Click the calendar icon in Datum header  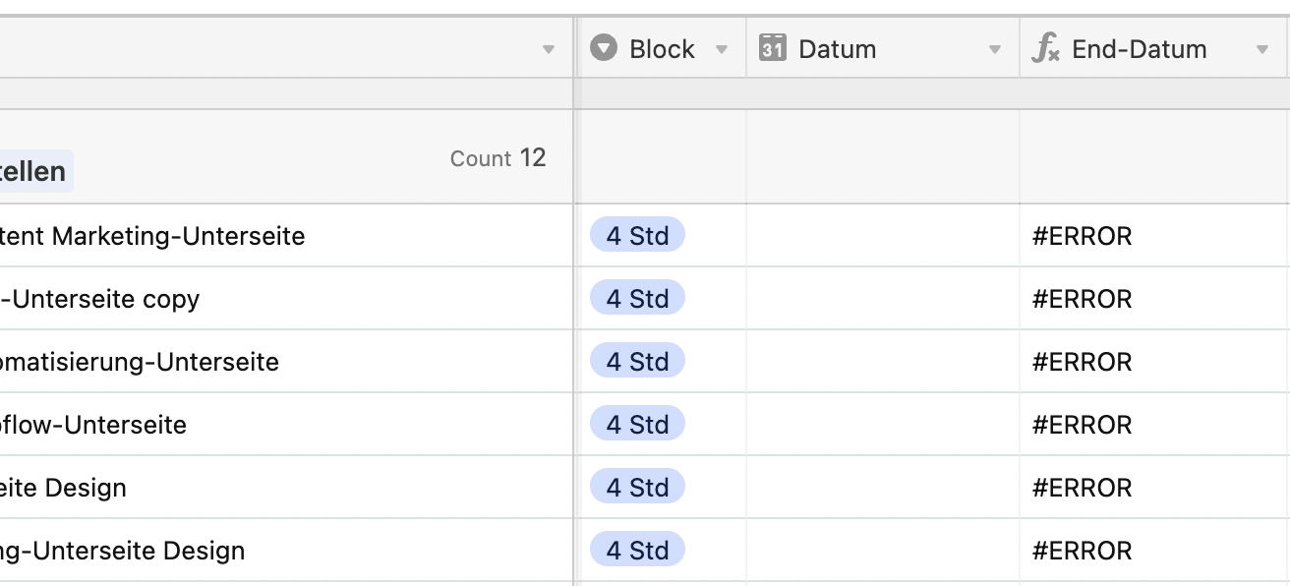point(773,48)
